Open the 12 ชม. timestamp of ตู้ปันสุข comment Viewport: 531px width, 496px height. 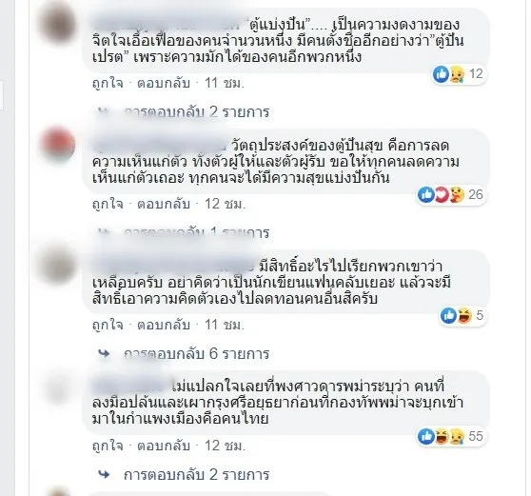coord(225,205)
